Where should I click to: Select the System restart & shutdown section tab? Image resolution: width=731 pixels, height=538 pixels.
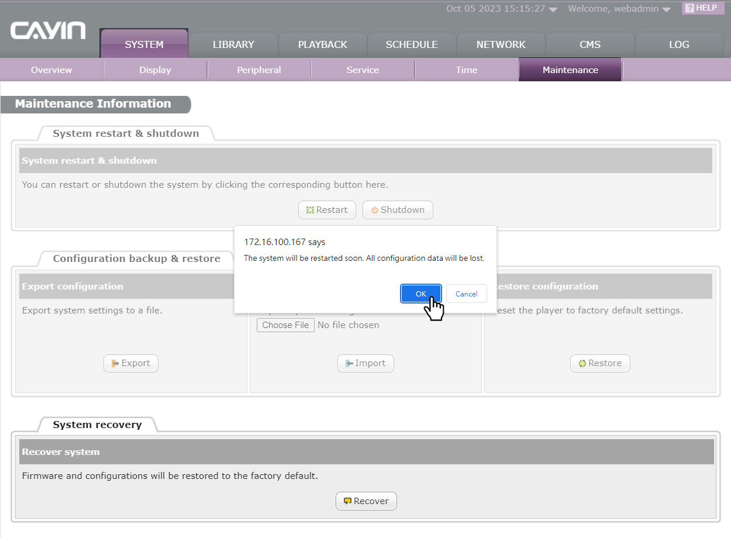(x=126, y=133)
